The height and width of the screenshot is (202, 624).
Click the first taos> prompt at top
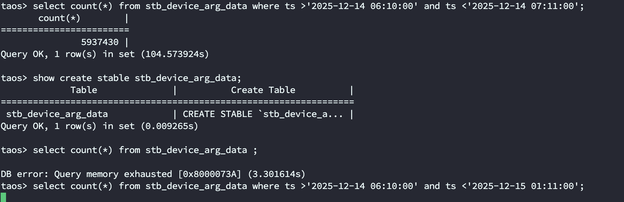pyautogui.click(x=14, y=6)
